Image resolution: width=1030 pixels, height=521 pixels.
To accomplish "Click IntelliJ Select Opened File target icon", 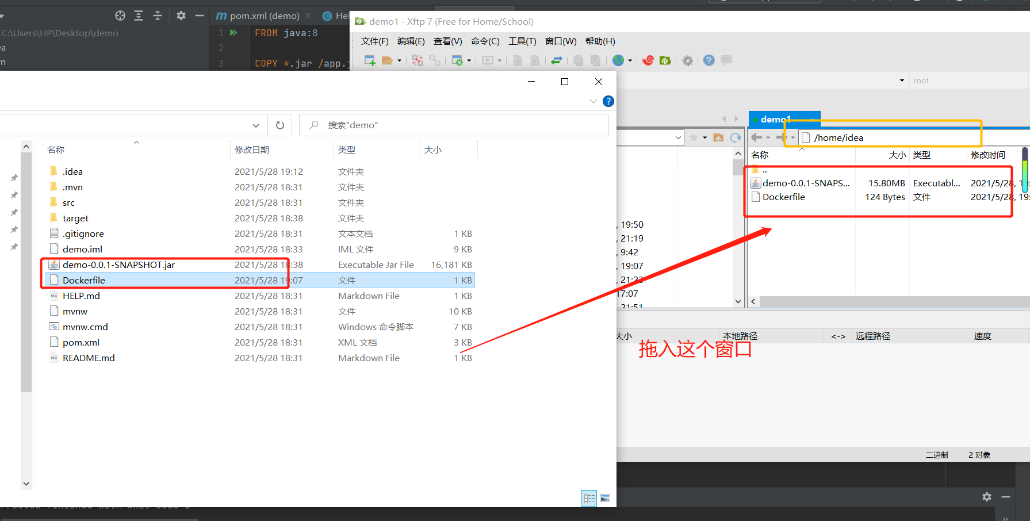I will tap(120, 16).
